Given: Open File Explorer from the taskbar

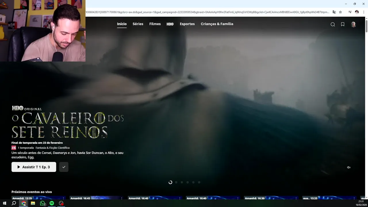Looking at the screenshot, I should point(33,203).
